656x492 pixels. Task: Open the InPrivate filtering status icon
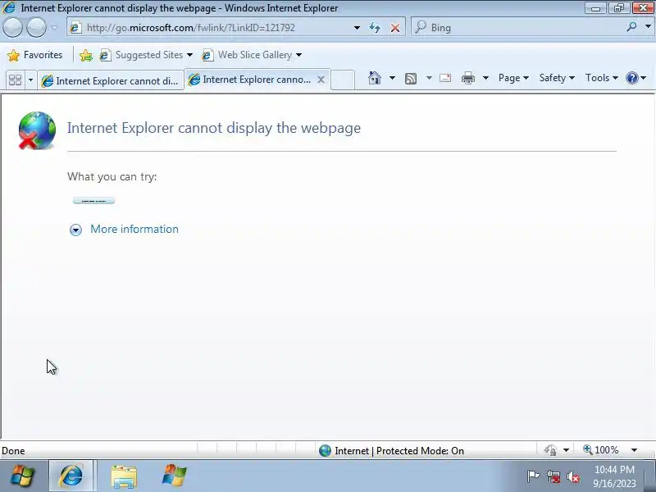[550, 450]
